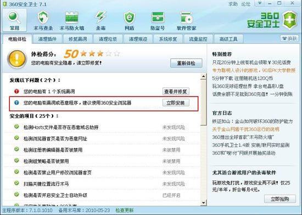Open log 铁证如山：金山如何破坏360的防护能力
The height and width of the screenshot is (215, 302).
point(253,121)
